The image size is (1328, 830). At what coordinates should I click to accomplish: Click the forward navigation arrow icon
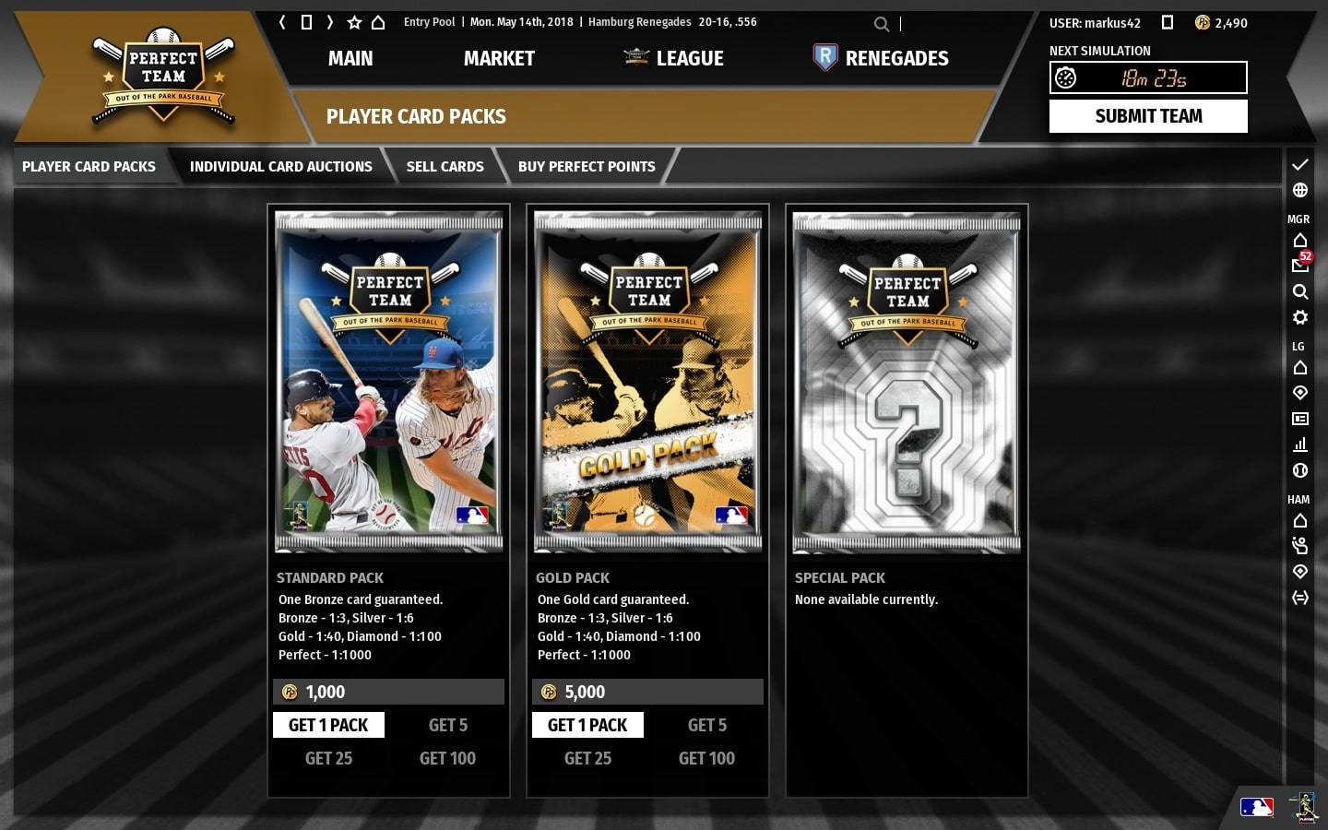coord(330,22)
